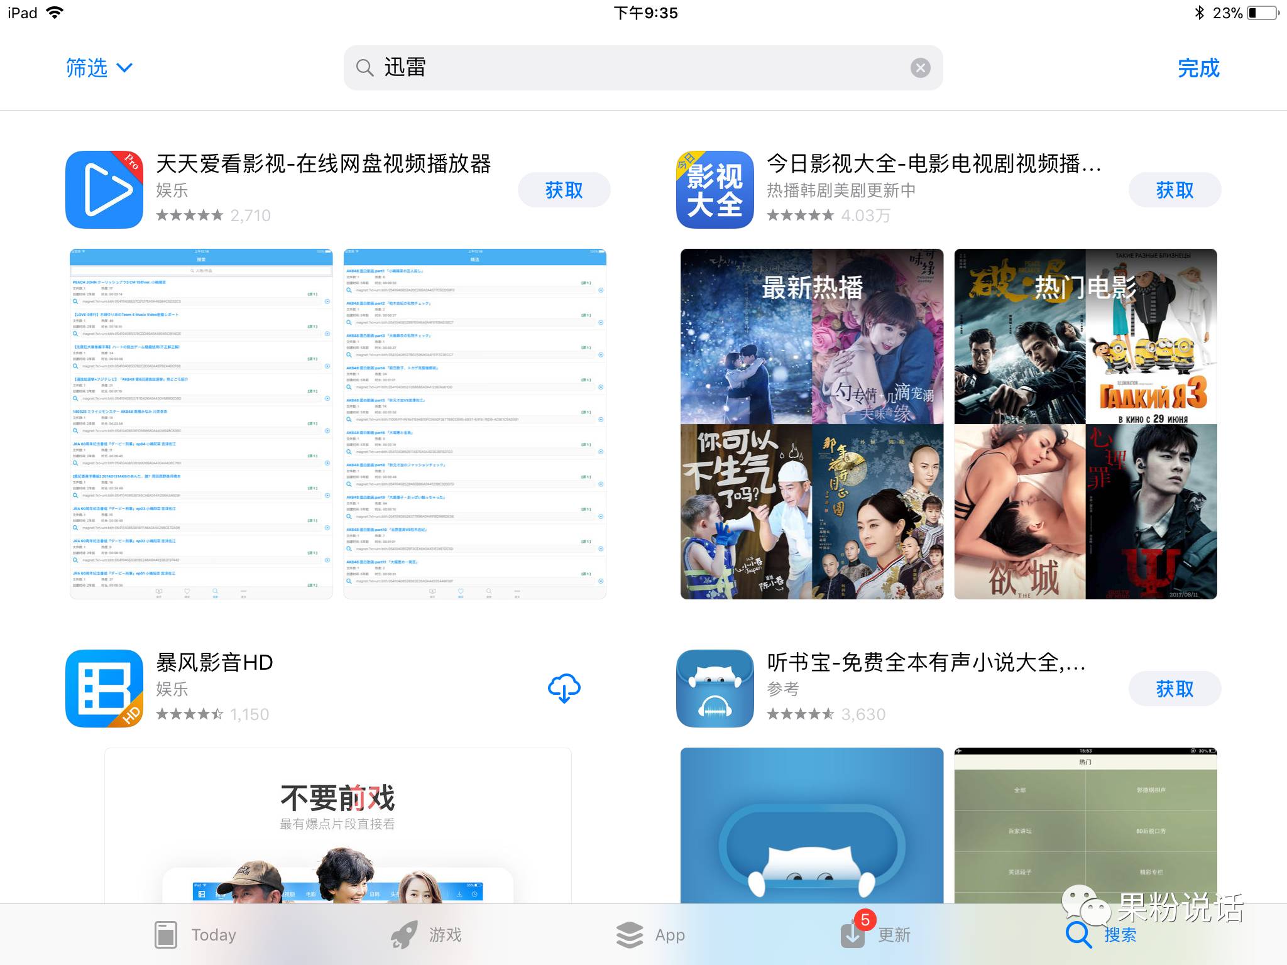Viewport: 1287px width, 965px height.
Task: View the 最新热播 screenshot
Action: click(812, 424)
